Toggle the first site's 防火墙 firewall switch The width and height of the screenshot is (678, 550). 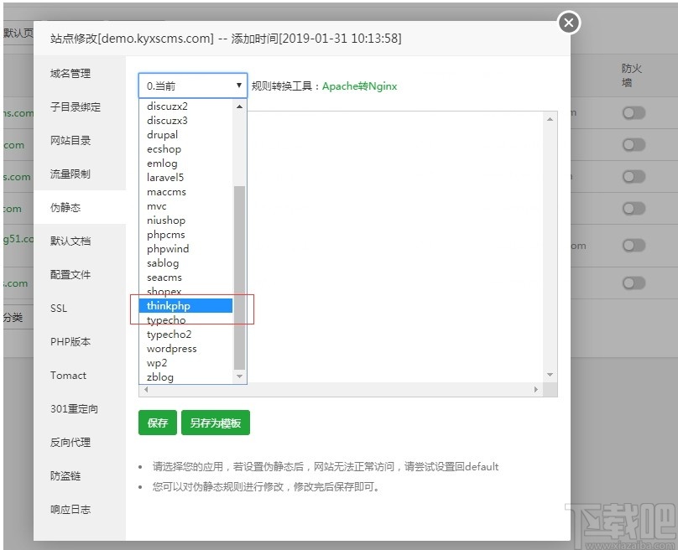coord(634,113)
